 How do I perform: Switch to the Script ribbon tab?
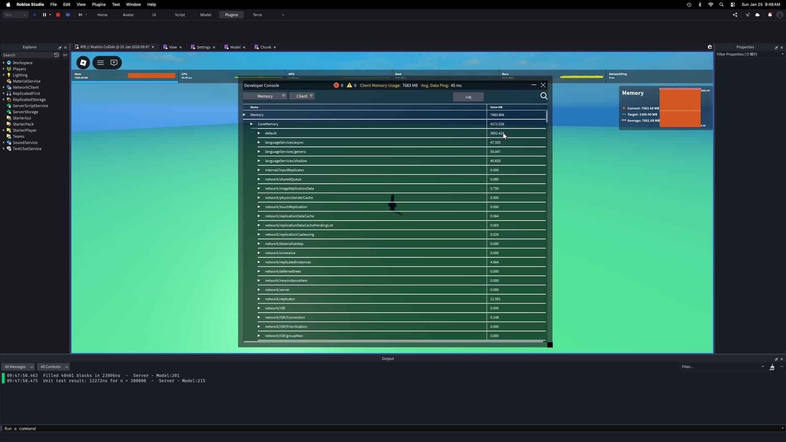coord(180,15)
